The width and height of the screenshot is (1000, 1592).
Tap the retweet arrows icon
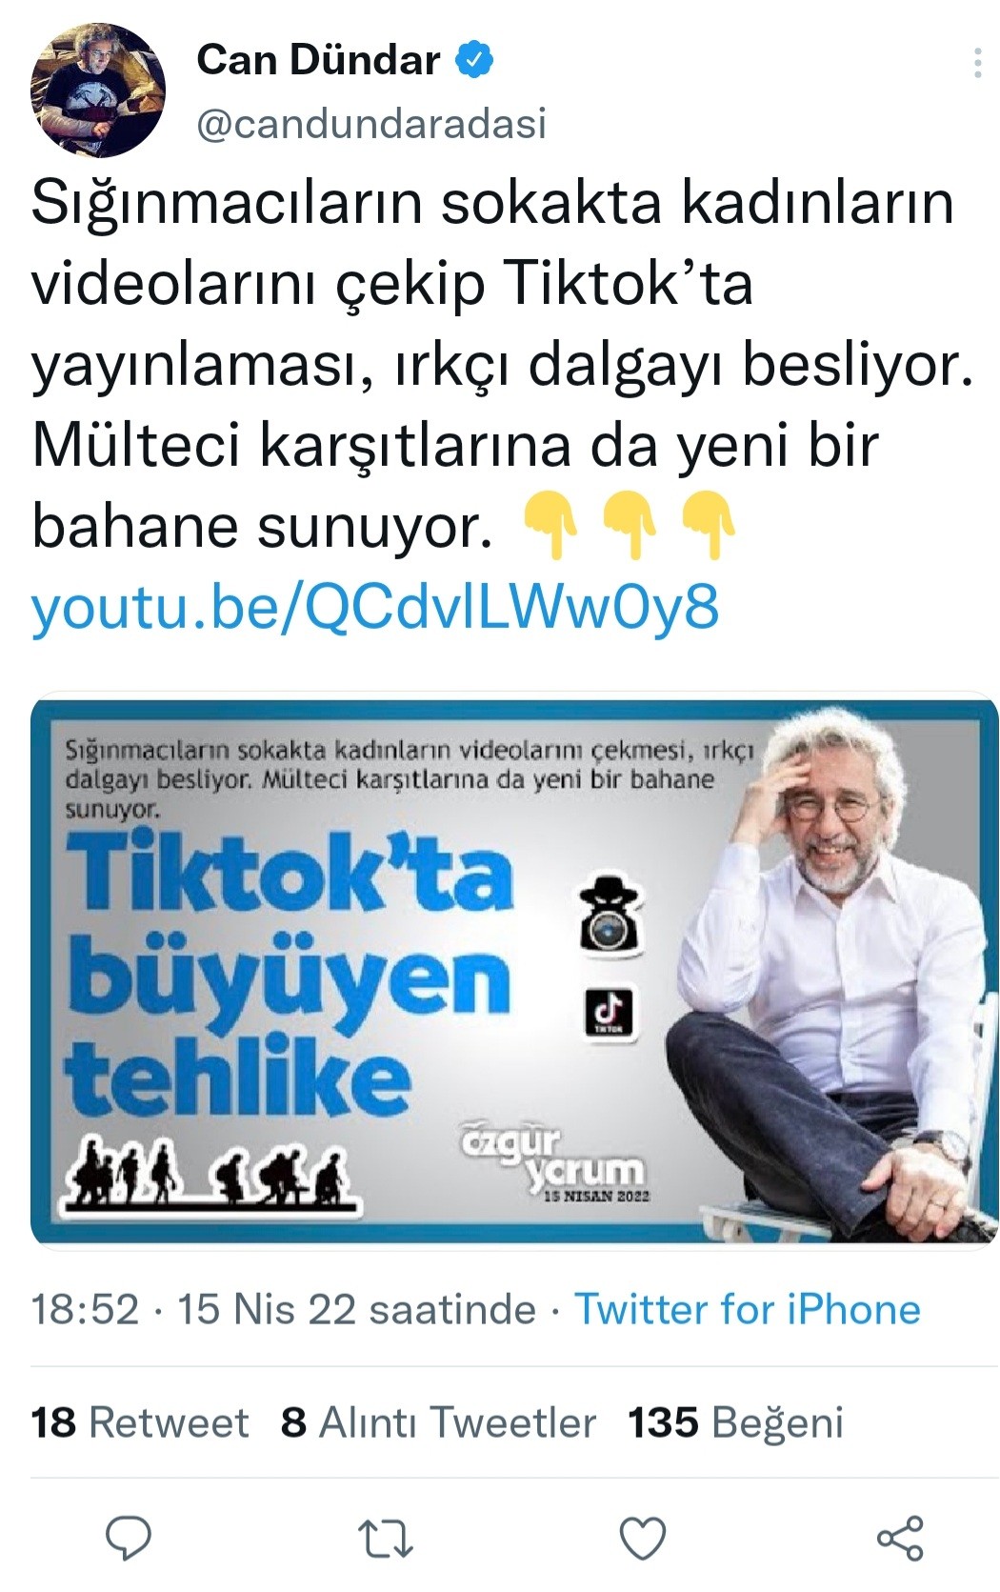[x=385, y=1538]
